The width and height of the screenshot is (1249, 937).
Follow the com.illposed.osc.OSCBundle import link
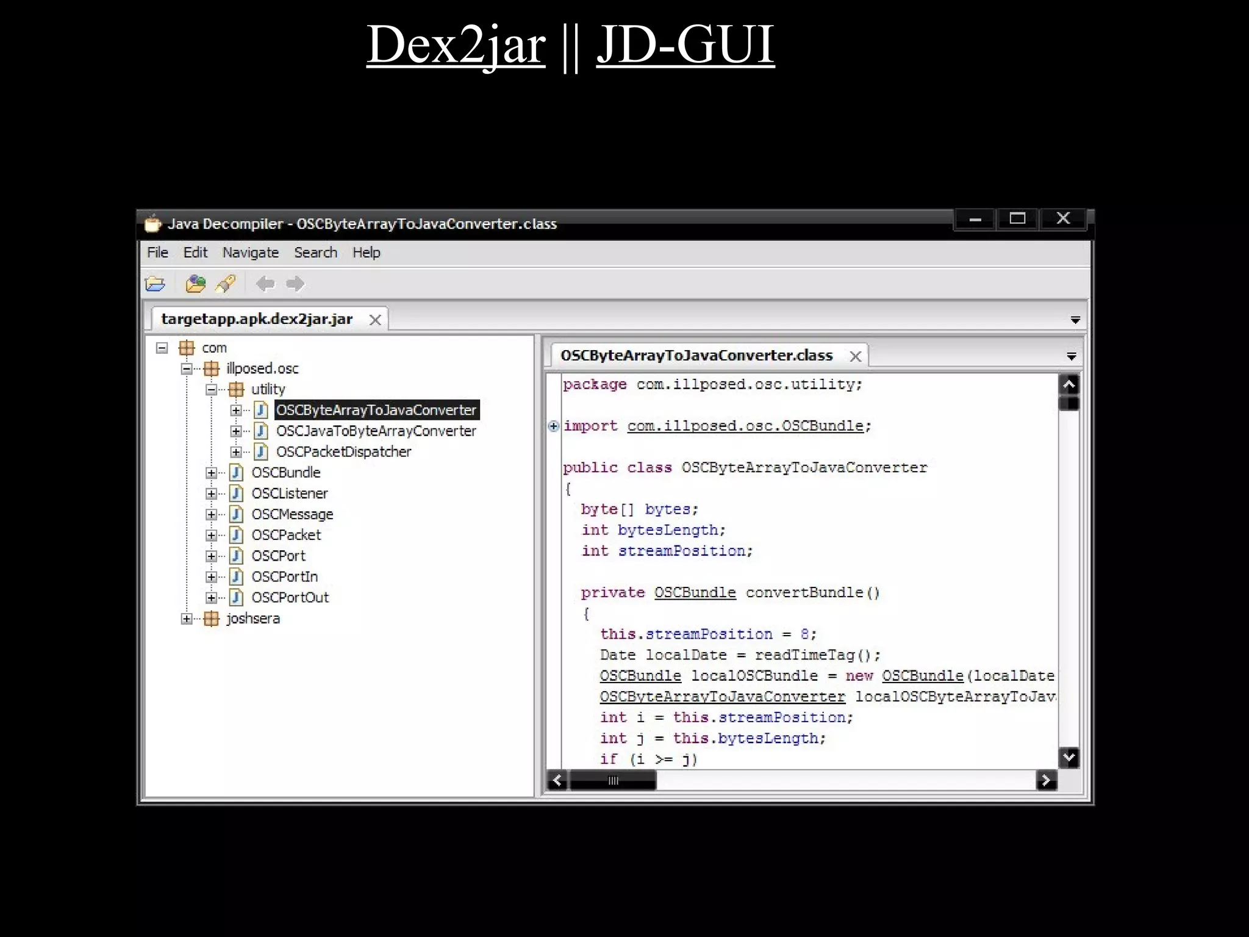[x=745, y=426]
